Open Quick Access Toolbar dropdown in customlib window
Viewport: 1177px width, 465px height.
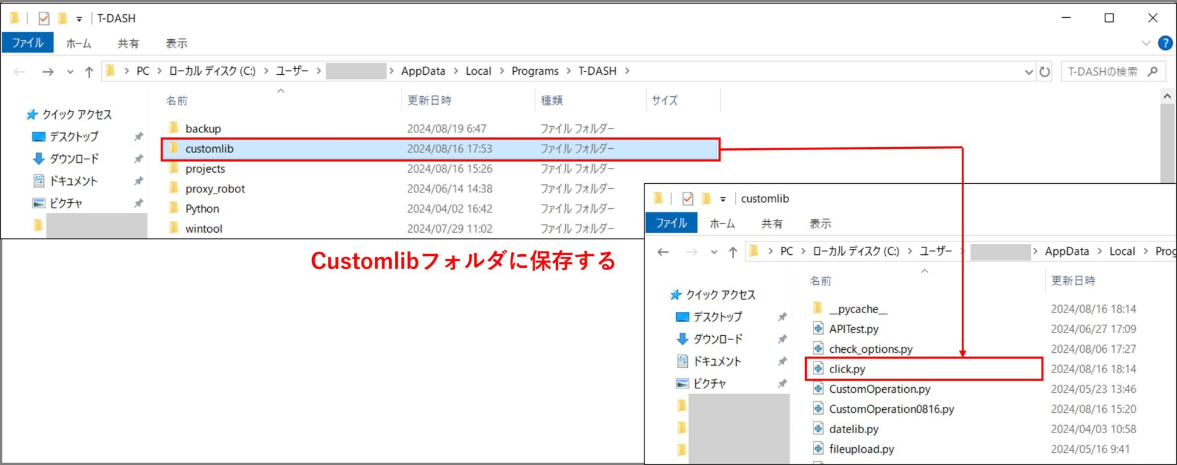click(x=723, y=199)
